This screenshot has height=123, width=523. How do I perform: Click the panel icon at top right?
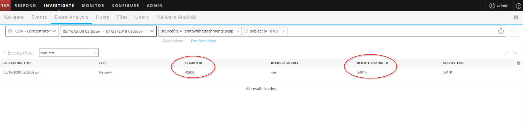coord(516,17)
